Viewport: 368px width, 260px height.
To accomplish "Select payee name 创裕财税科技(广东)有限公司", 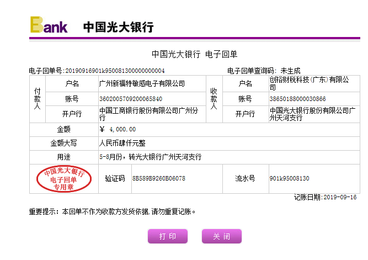I will tap(309, 83).
